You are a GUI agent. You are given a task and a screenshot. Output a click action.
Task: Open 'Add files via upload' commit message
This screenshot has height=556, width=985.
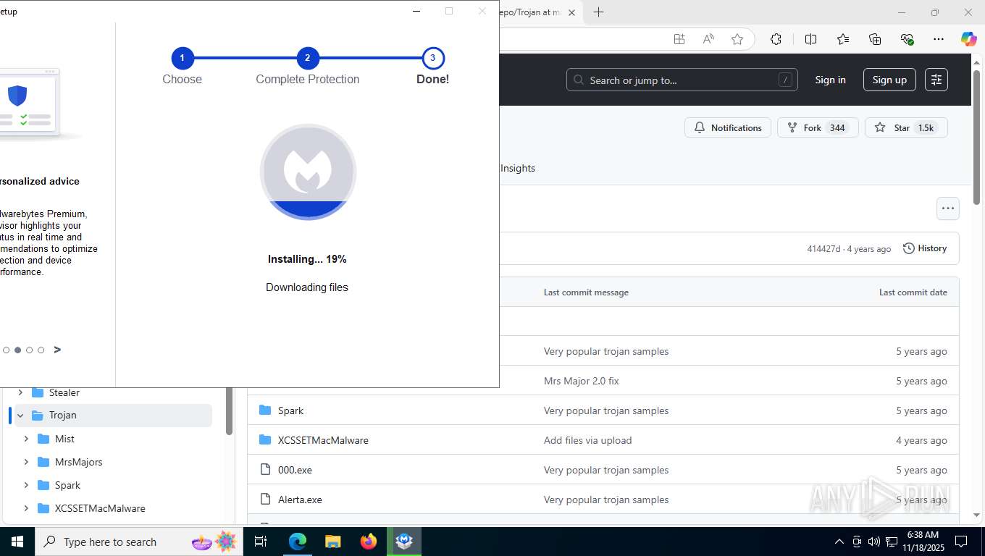(x=588, y=440)
